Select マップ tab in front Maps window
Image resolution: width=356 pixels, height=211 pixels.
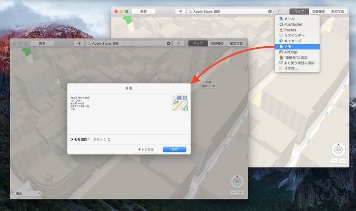[x=198, y=43]
